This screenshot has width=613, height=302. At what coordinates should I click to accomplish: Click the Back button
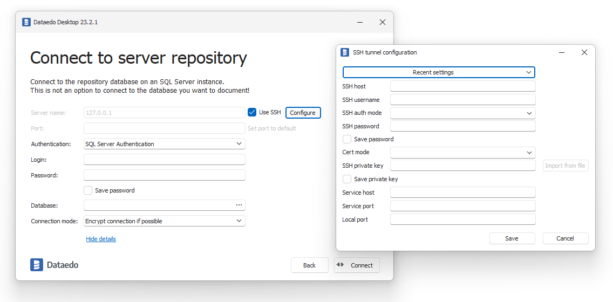click(309, 265)
